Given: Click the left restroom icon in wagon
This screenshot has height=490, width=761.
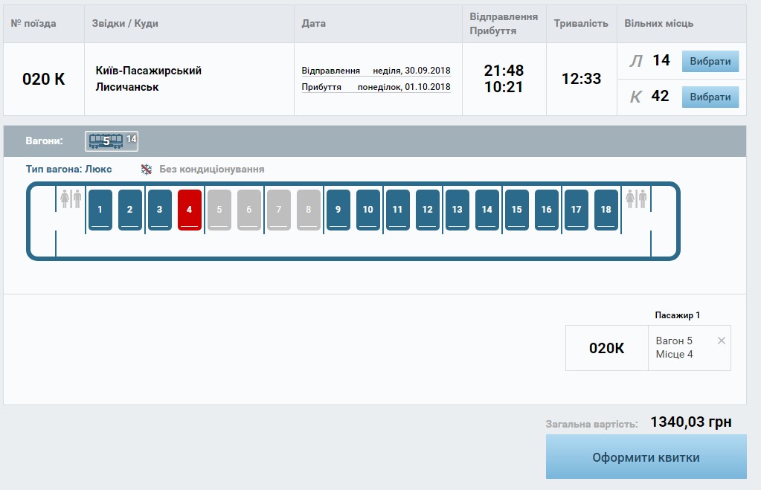Looking at the screenshot, I should [71, 199].
